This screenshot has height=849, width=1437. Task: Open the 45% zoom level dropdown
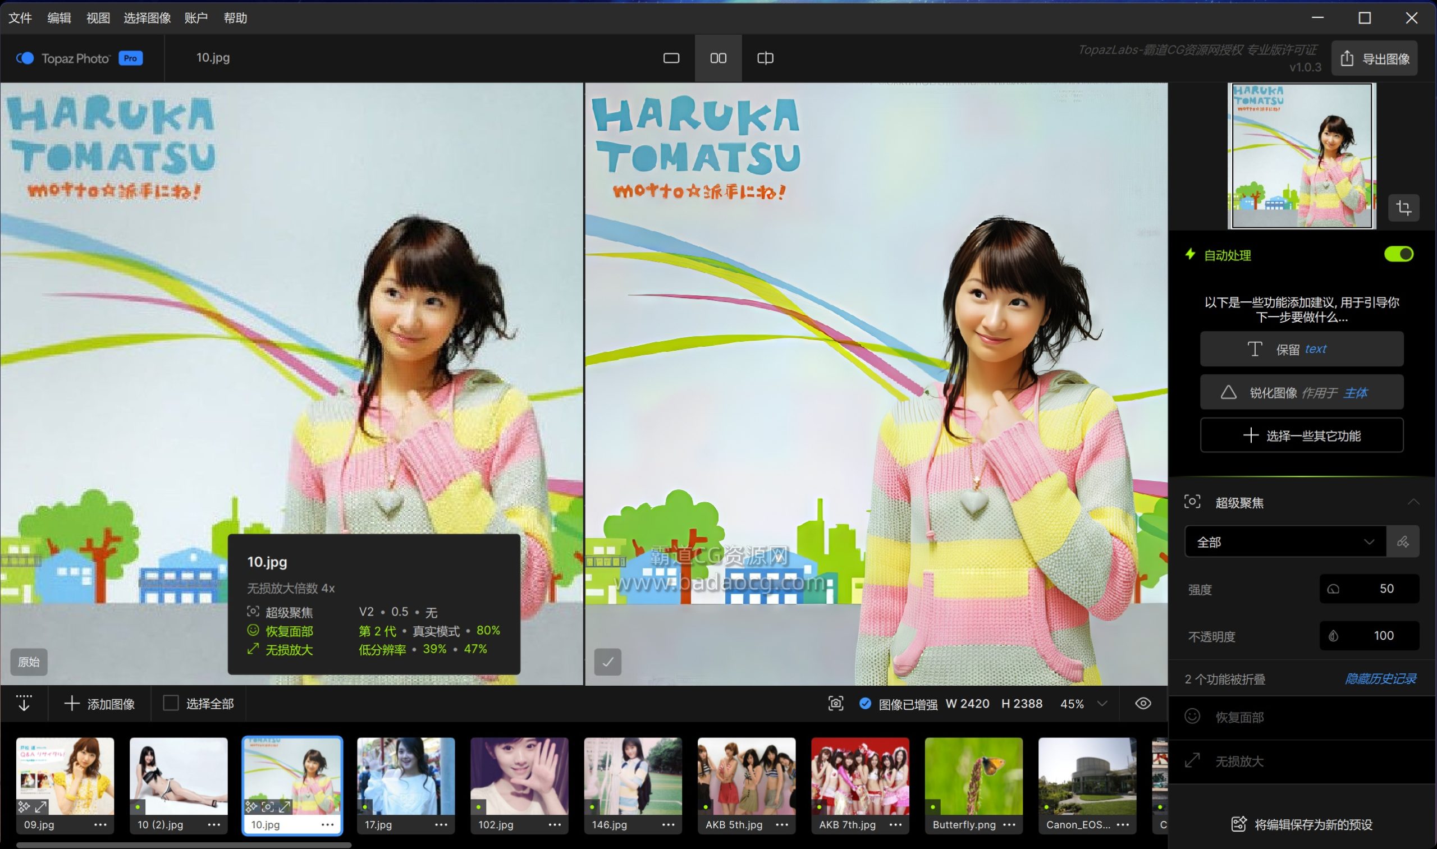coord(1102,704)
